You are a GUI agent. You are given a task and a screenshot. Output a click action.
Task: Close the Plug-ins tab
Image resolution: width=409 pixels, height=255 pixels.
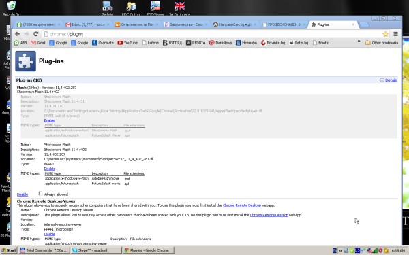[353, 24]
